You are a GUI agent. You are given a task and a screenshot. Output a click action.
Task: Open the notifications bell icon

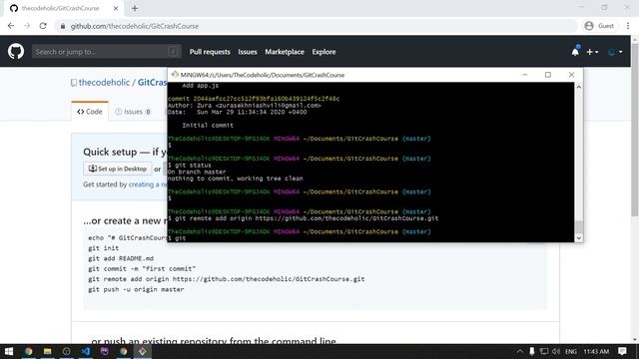pyautogui.click(x=575, y=52)
